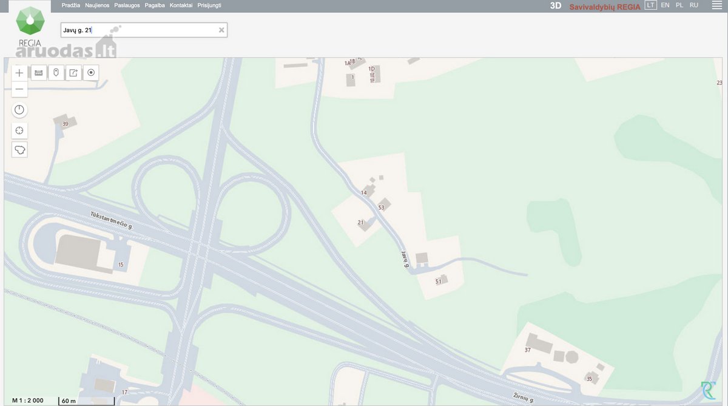
Task: Open the Savivaldybių REGIA link
Action: [x=605, y=6]
